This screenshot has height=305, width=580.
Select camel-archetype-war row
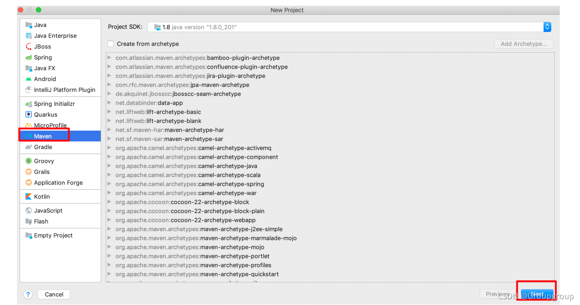tap(330, 193)
